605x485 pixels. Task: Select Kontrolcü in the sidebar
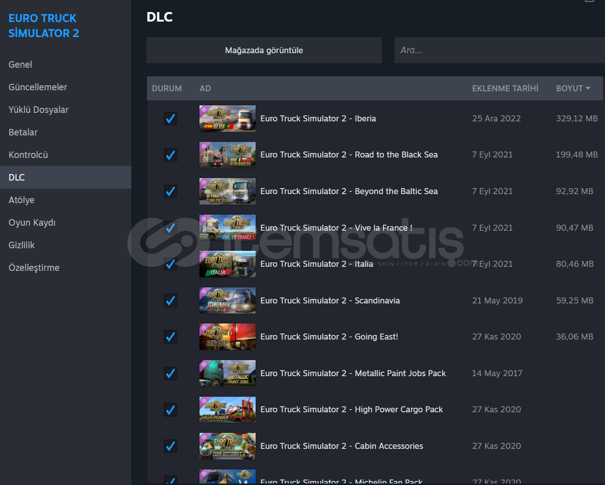(x=66, y=155)
